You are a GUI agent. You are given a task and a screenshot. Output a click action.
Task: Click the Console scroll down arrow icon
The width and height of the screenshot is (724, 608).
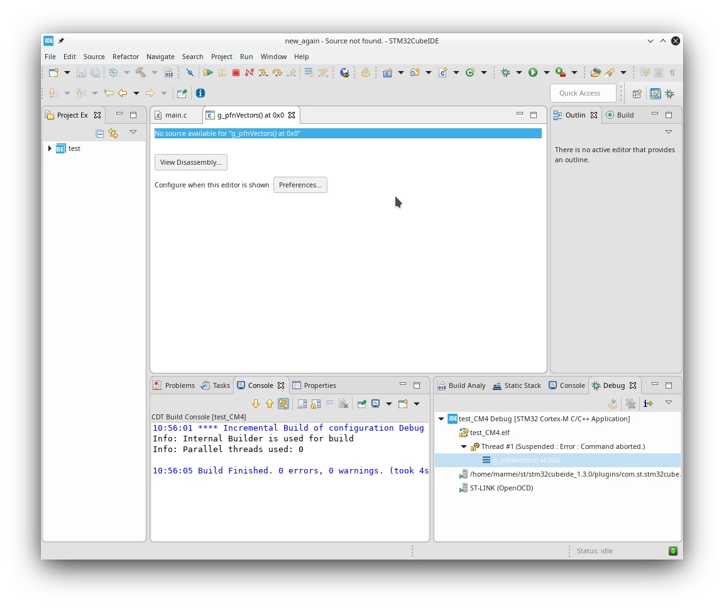click(256, 404)
